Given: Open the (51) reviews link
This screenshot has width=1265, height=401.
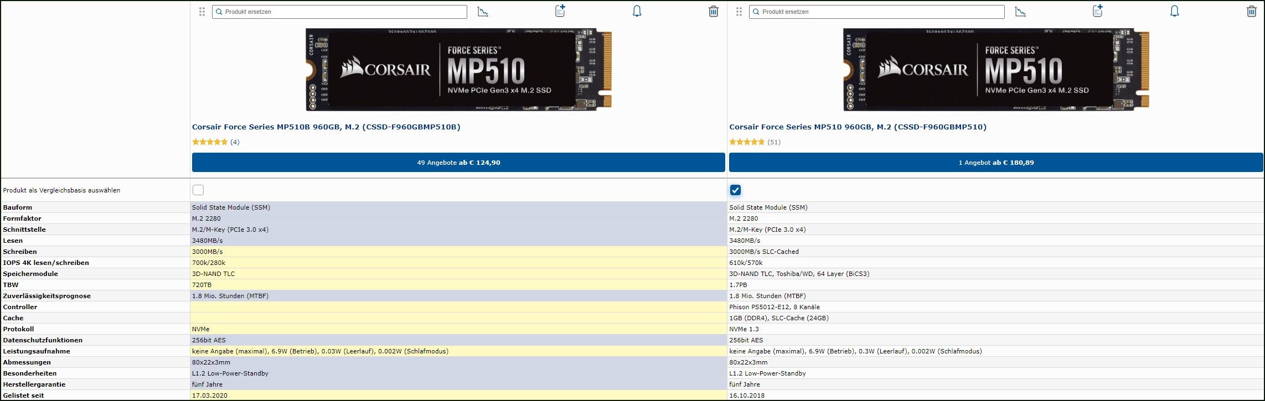Looking at the screenshot, I should 774,142.
